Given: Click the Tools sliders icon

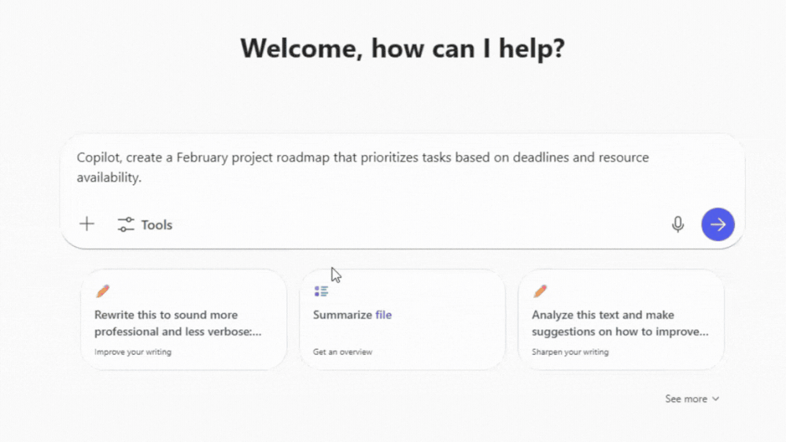Looking at the screenshot, I should [x=126, y=225].
